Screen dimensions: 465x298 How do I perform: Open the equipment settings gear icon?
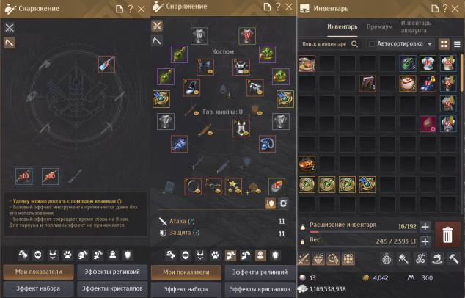point(283,203)
